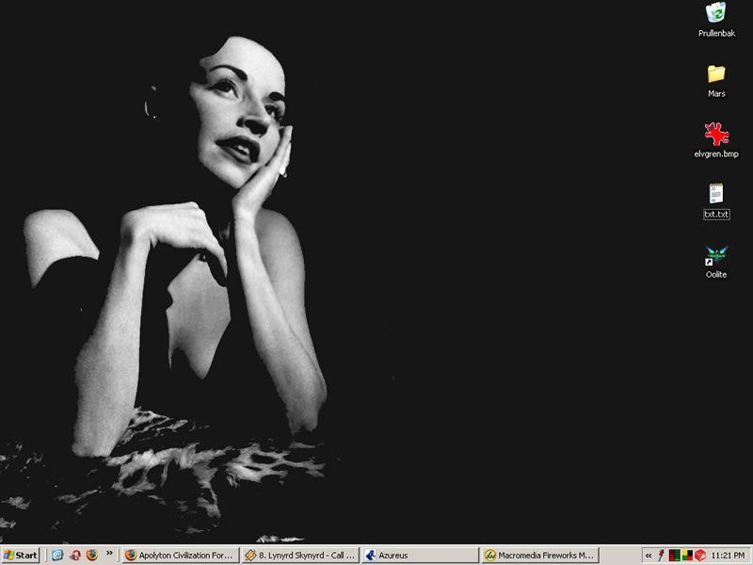This screenshot has height=565, width=753.
Task: Click the elvgren.bmp image file icon
Action: click(716, 135)
